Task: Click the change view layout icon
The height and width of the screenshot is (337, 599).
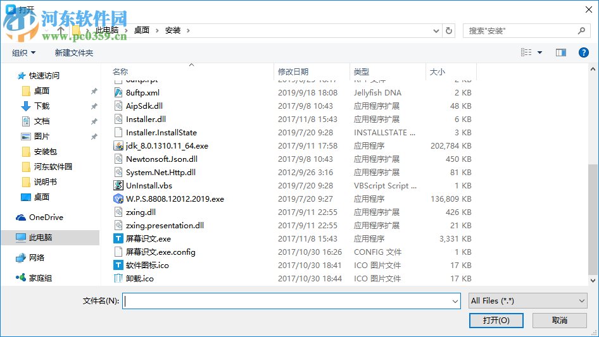Action: (x=526, y=52)
